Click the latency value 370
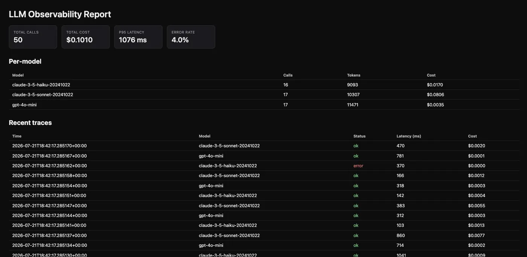The width and height of the screenshot is (527, 257). pyautogui.click(x=401, y=165)
